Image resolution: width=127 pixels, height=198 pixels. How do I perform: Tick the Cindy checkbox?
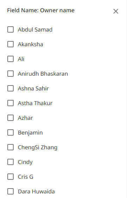pos(10,162)
